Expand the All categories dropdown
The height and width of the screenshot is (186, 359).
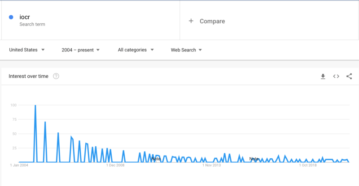[x=136, y=50]
